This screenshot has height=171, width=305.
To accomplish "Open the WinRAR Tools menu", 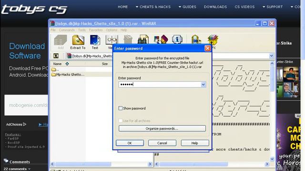I will [x=82, y=30].
